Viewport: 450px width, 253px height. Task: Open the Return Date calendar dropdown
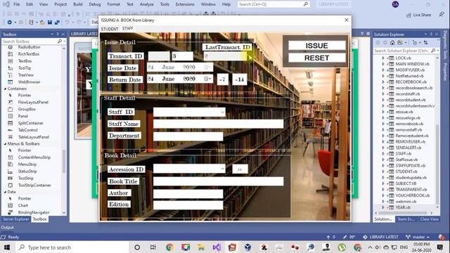[207, 79]
